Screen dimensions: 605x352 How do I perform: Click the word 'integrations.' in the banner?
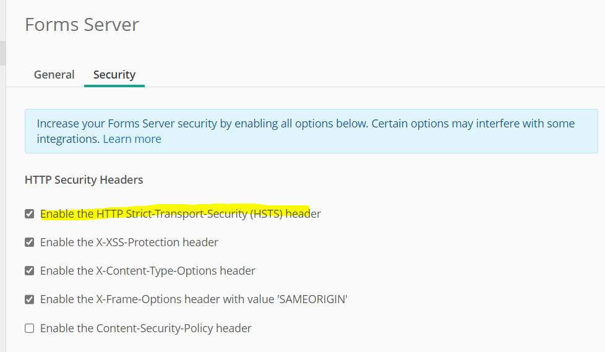coord(68,139)
